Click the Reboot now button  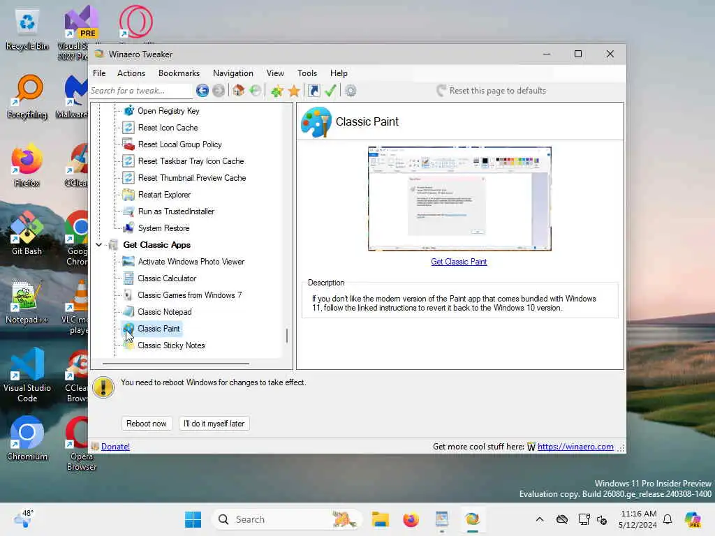tap(147, 424)
